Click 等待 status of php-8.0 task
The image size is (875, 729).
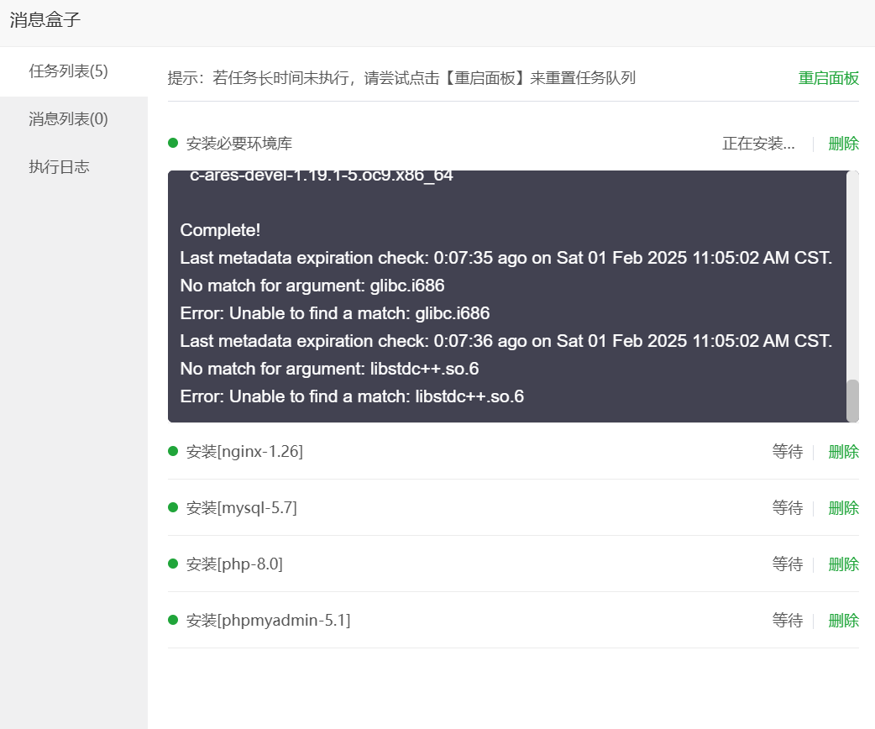(788, 564)
